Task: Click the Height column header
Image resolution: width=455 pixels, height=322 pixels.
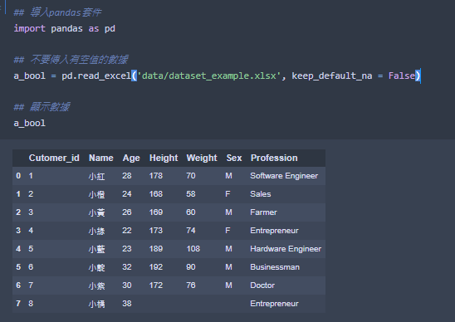Action: click(164, 159)
